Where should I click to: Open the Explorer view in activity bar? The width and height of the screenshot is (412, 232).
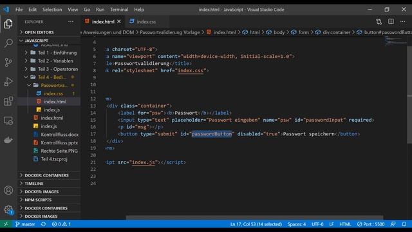[x=8, y=24]
